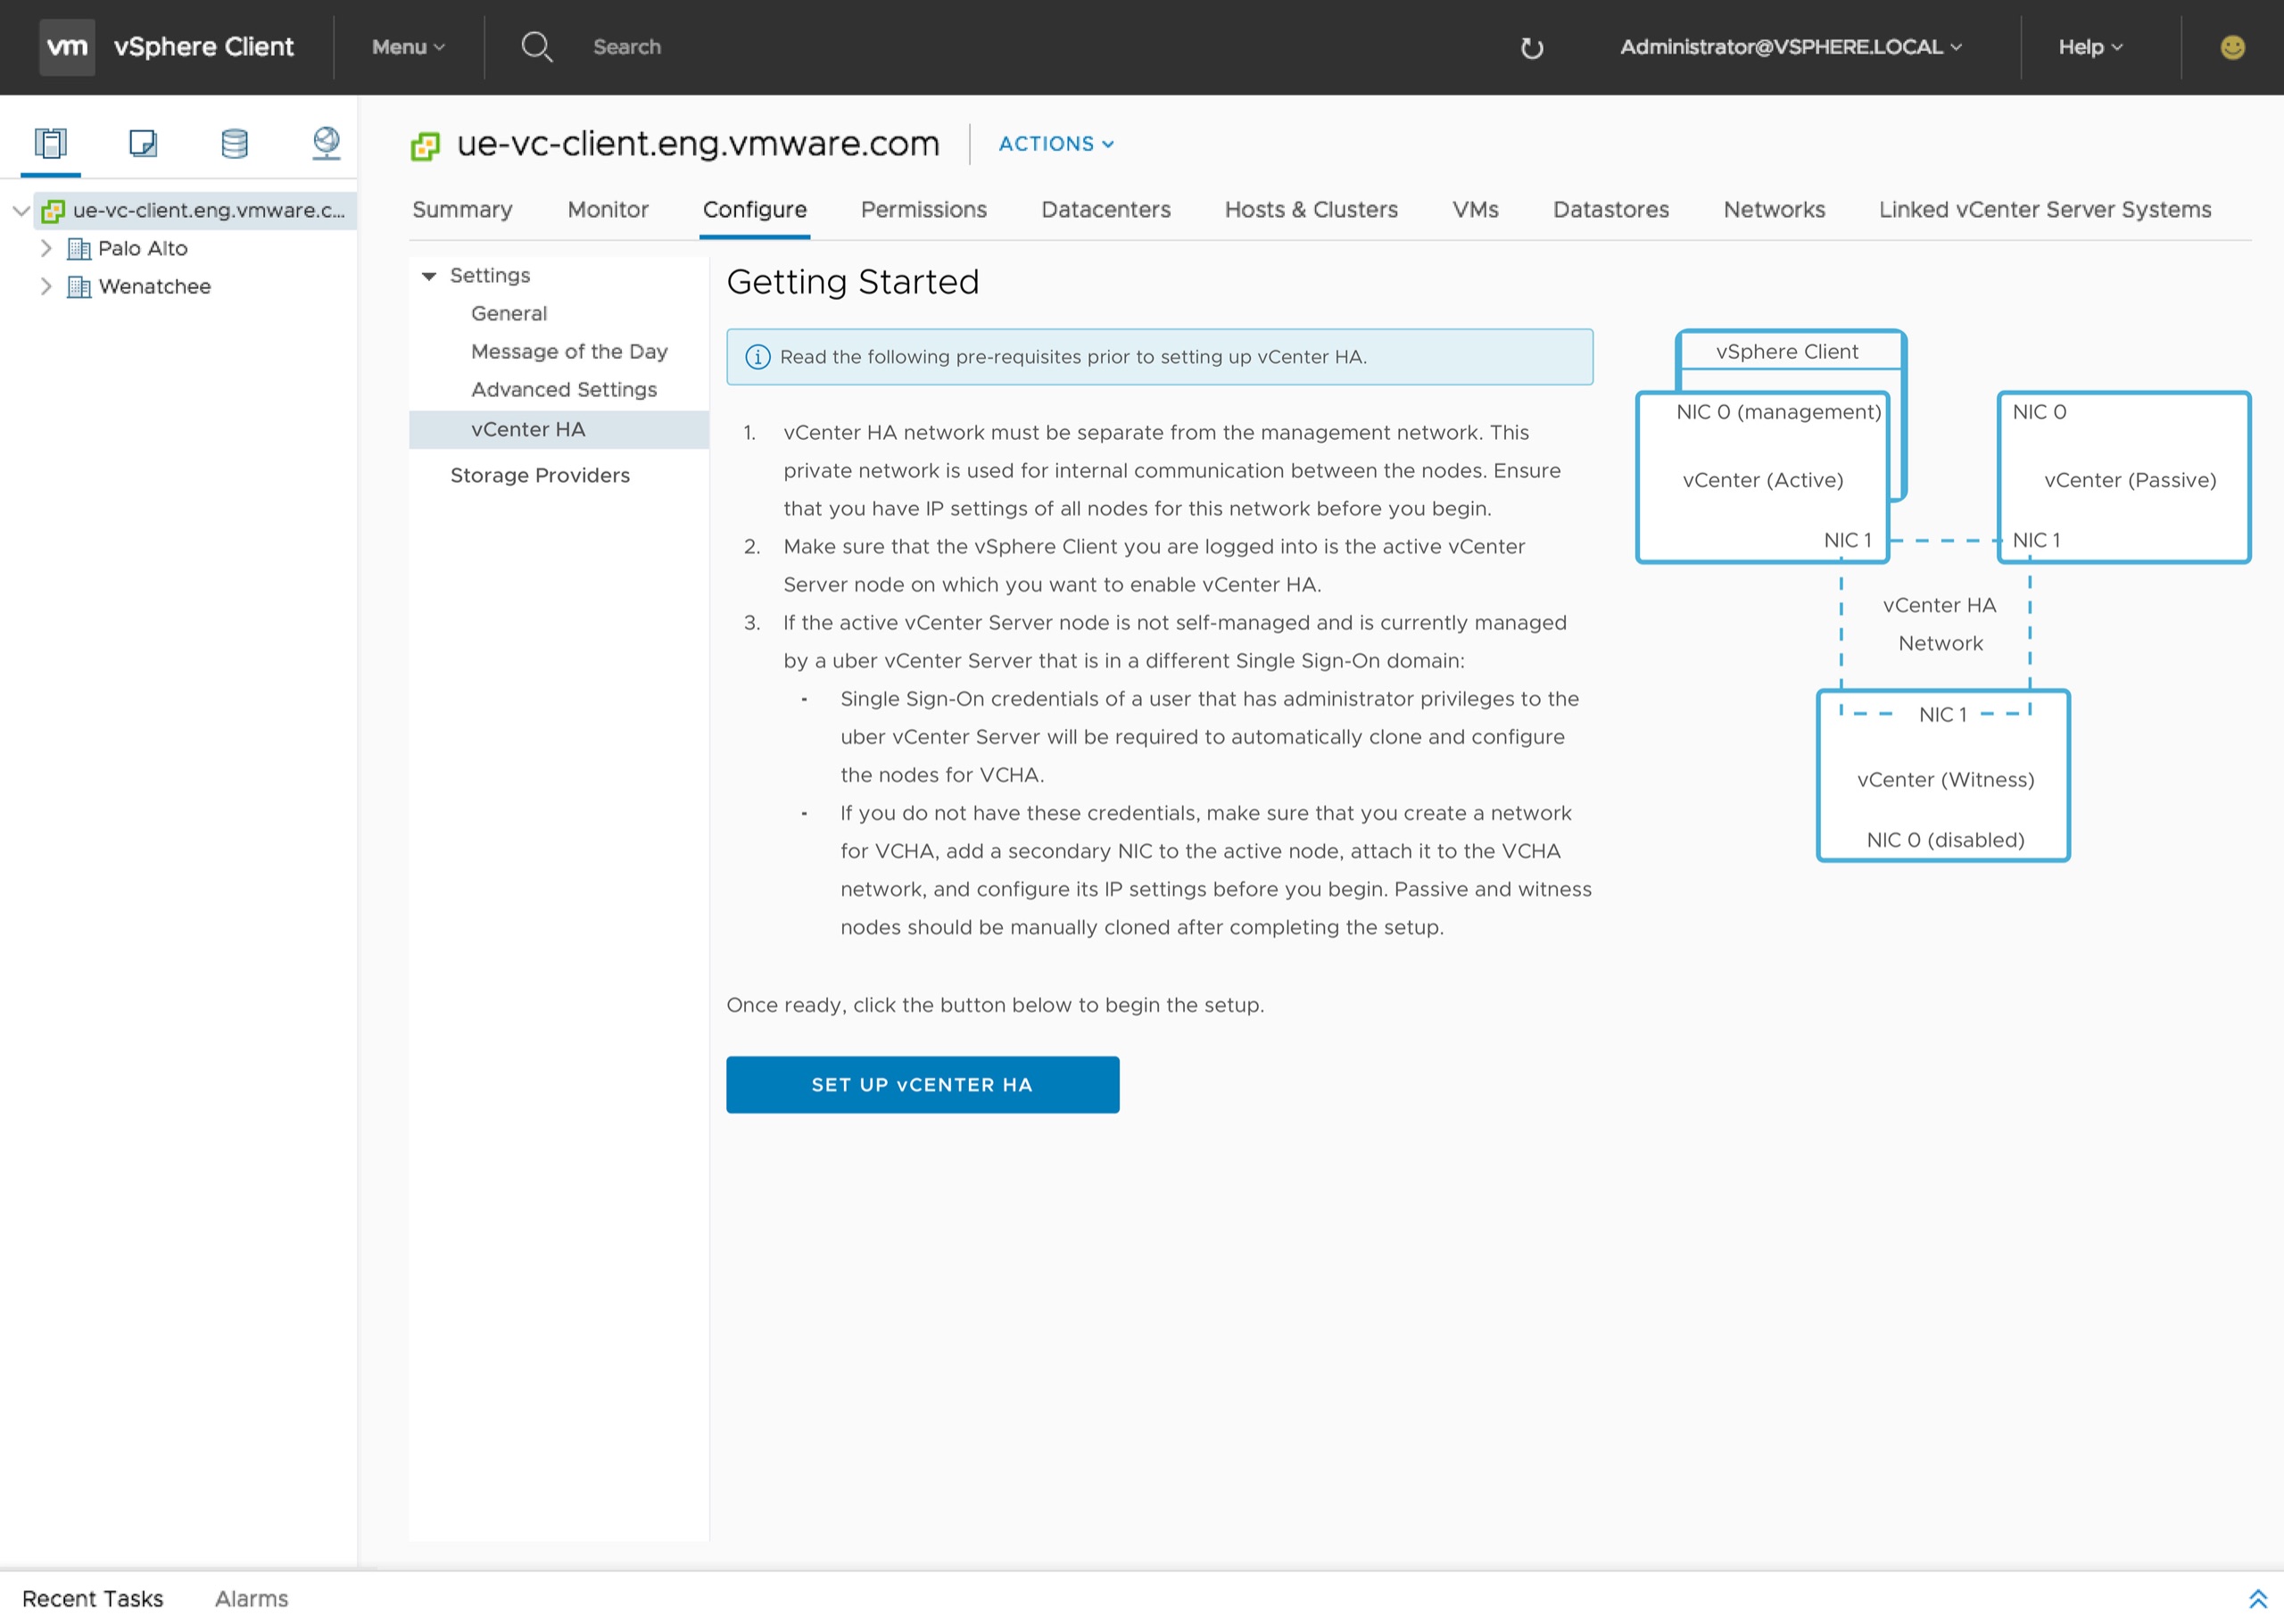2284x1624 pixels.
Task: Click the VMware vm logo
Action: [x=67, y=47]
